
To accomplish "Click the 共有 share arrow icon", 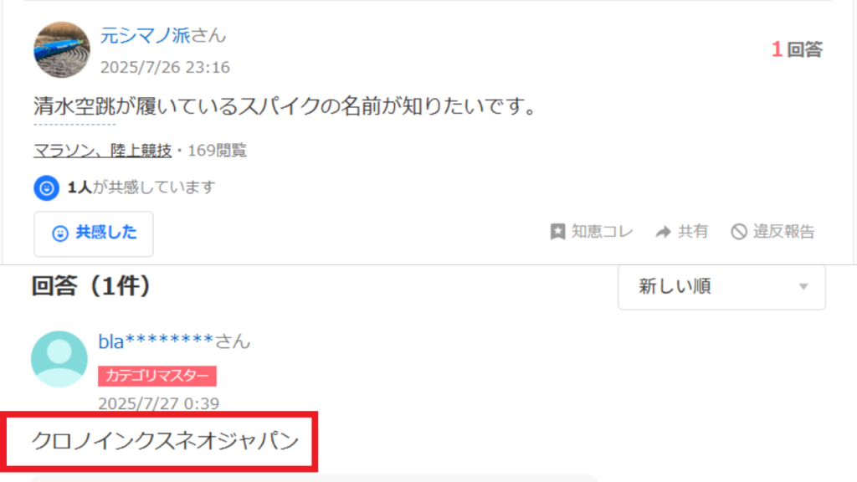I will (x=663, y=232).
